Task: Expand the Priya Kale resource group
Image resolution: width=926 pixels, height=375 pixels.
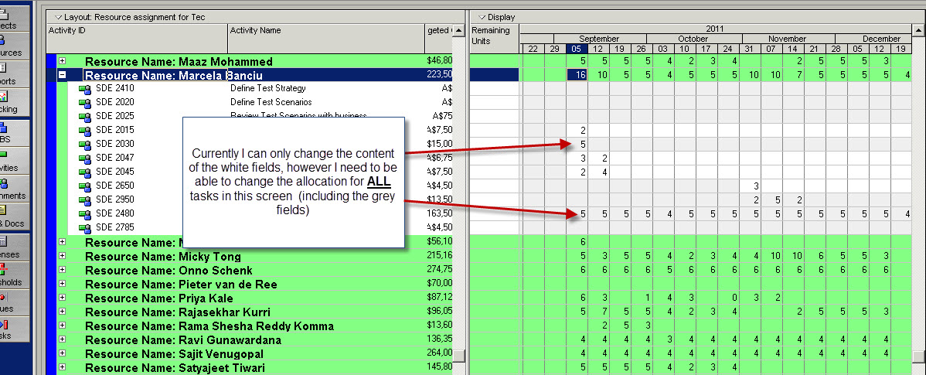Action: click(x=62, y=298)
